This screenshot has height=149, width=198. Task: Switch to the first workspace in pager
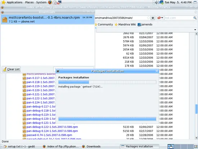pyautogui.click(x=171, y=146)
